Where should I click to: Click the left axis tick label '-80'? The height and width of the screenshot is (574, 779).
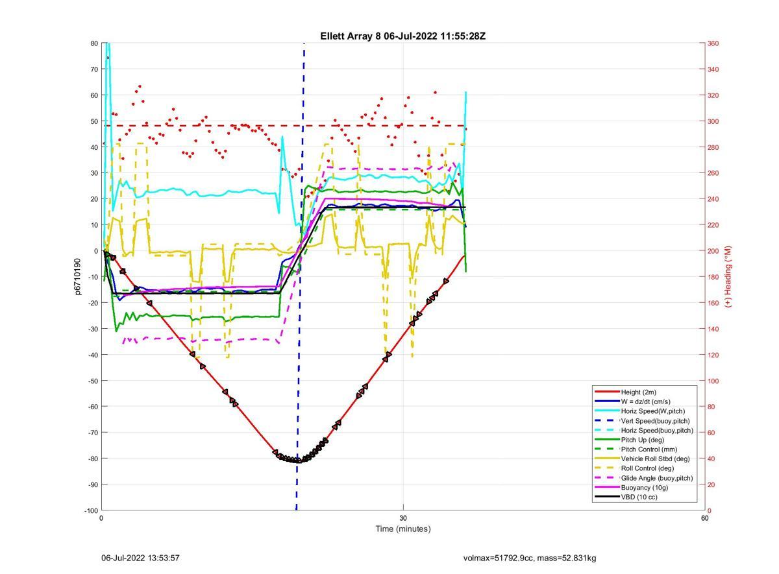tap(93, 459)
